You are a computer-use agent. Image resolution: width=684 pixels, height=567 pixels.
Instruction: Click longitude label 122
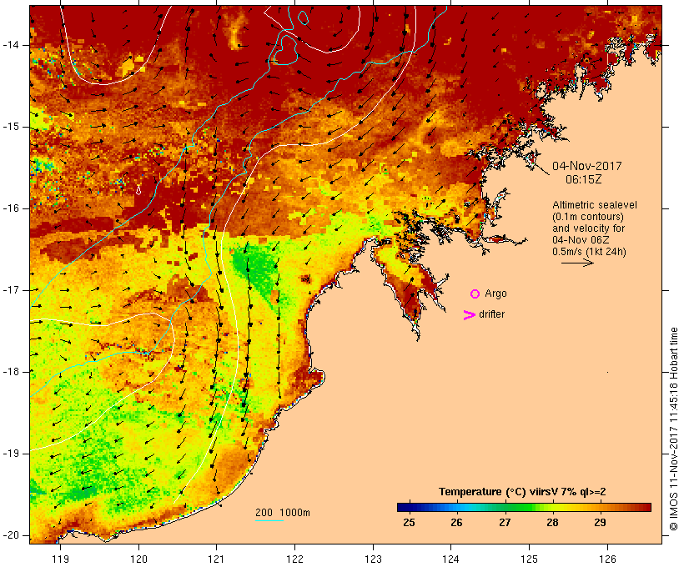294,559
